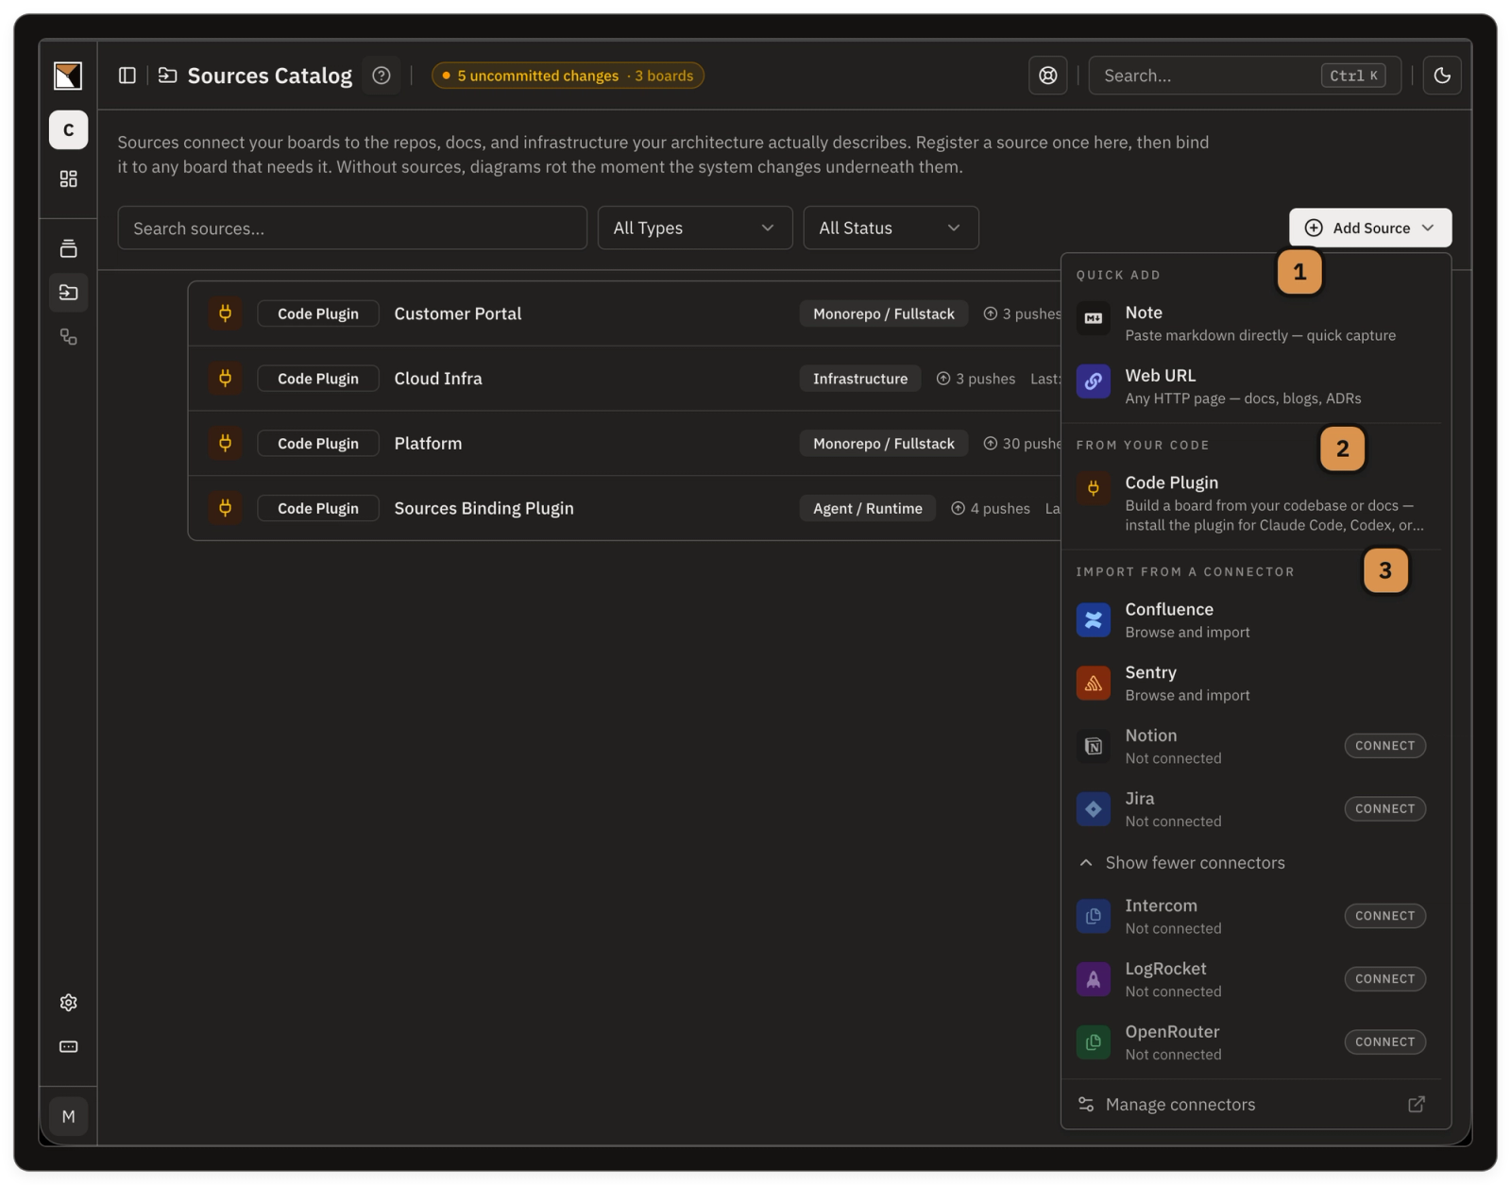Click the OpenRouter connector icon

[x=1094, y=1042]
